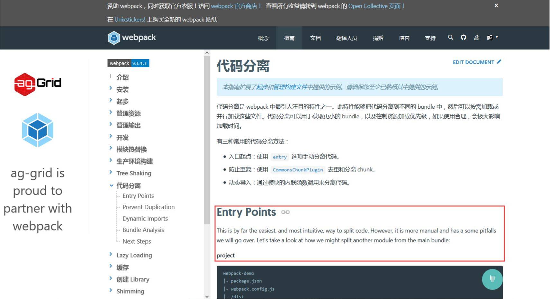Click the webpack-demo line in code block
This screenshot has height=299, width=550.
[239, 273]
